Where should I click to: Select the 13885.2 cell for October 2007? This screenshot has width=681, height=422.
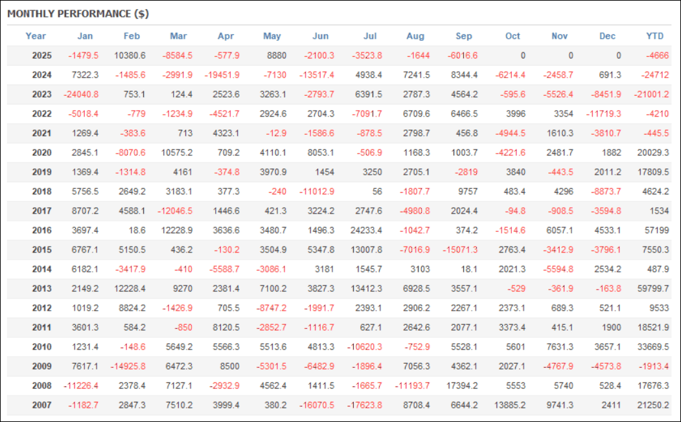510,405
